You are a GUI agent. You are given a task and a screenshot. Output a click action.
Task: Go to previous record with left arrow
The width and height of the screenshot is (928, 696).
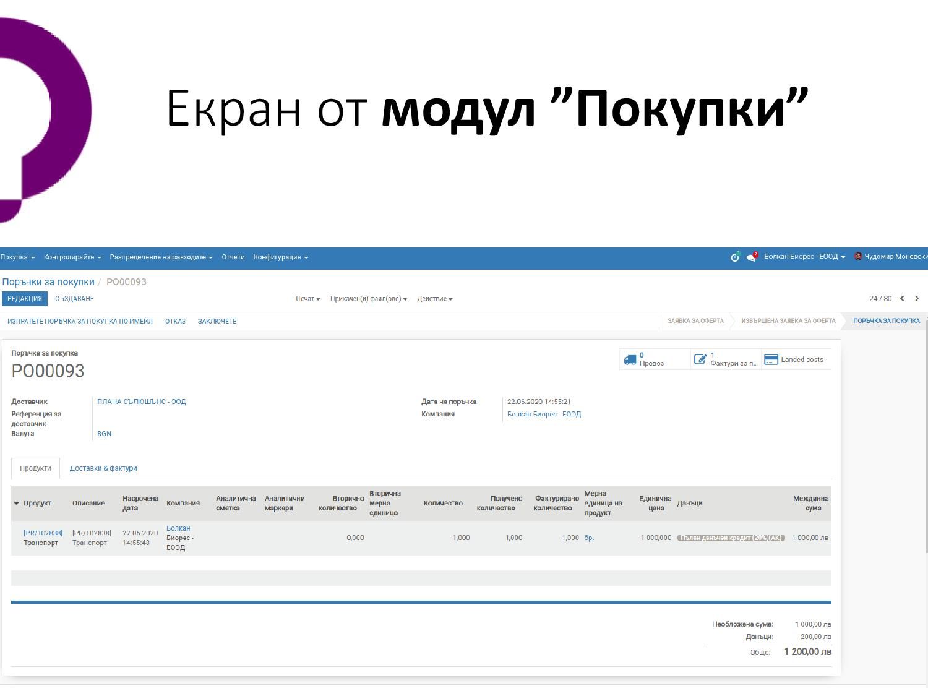902,299
